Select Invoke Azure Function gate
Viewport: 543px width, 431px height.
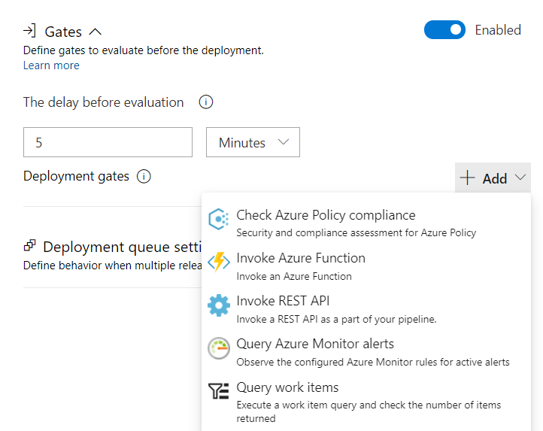coord(366,266)
